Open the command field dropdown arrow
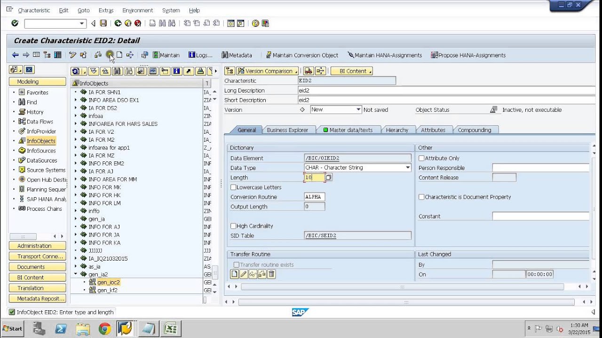Screen dimensions: 602x338 (x=82, y=23)
